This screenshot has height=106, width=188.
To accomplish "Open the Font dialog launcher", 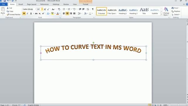I will tap(60, 18).
